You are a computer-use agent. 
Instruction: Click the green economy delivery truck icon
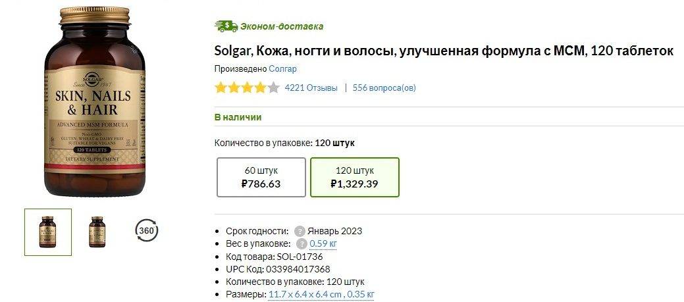tap(226, 26)
